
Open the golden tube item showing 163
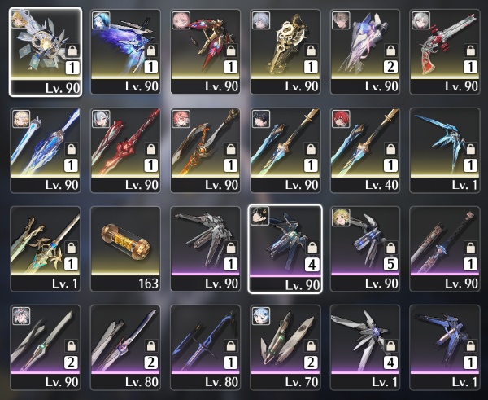click(x=125, y=248)
